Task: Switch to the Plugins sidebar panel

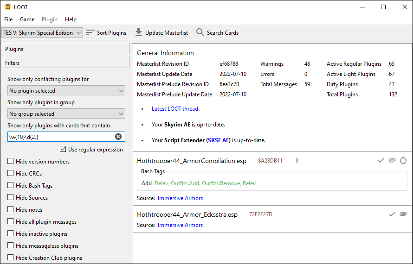Action: pos(66,49)
